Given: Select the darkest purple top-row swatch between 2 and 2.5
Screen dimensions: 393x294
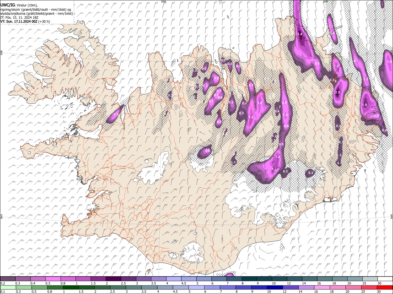Looking at the screenshot, I should 113,279.
